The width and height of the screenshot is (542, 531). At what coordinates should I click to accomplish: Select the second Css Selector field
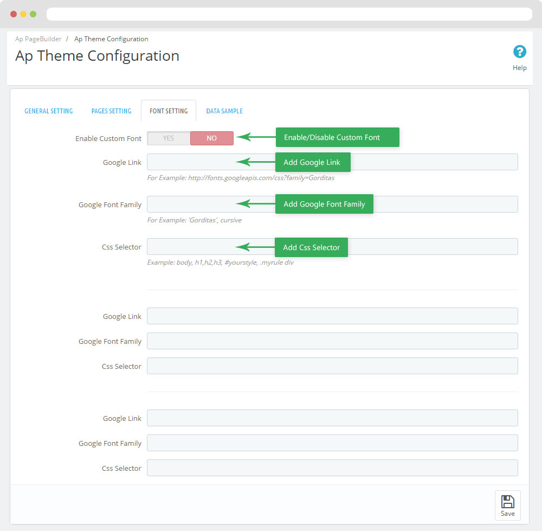pyautogui.click(x=332, y=366)
